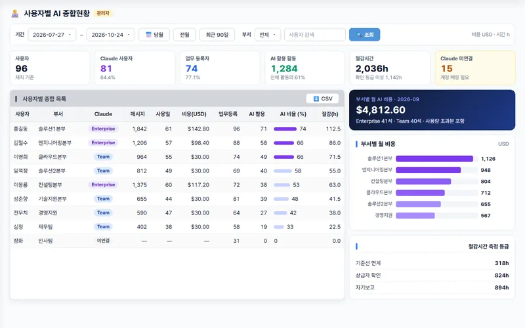Sort by the Claude column header
Screen dimensions: 525x328
tap(103, 113)
